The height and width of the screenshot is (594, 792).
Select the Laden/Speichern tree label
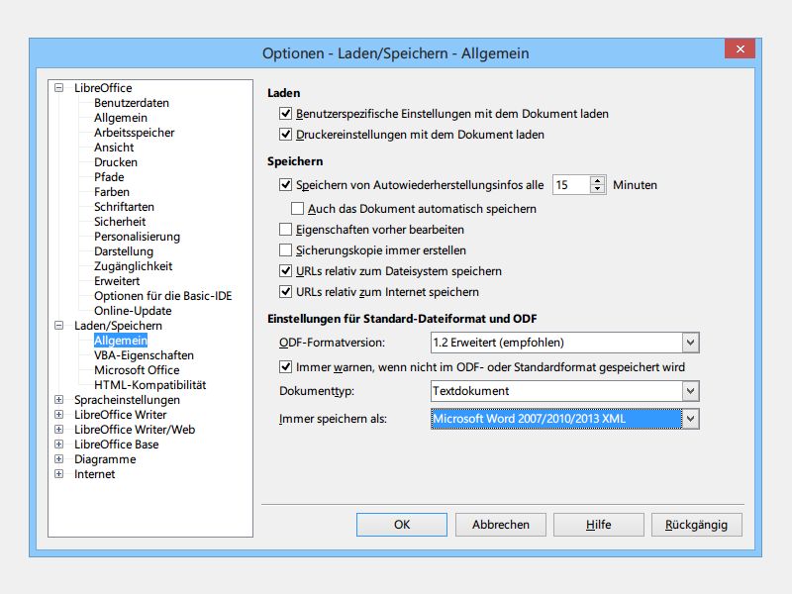click(118, 326)
